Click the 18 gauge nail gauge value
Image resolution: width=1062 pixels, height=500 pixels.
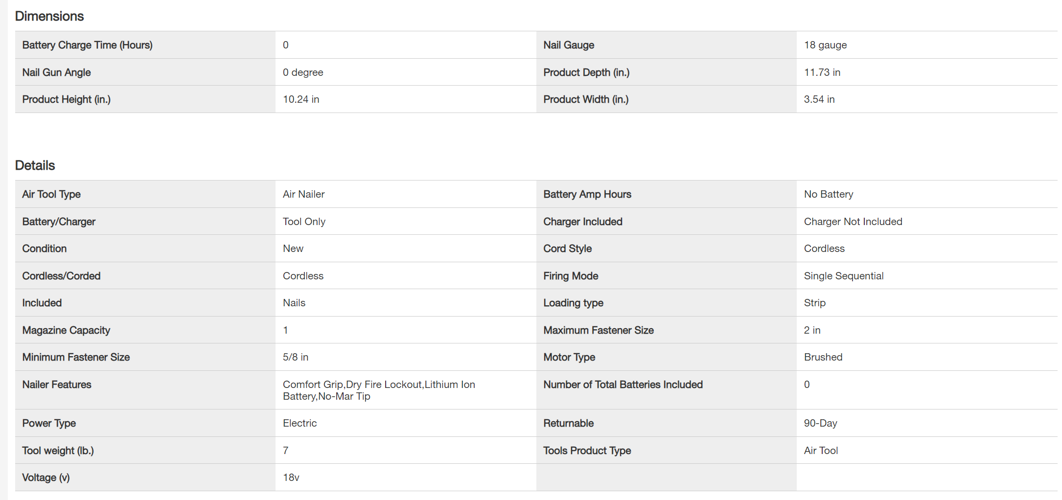[x=825, y=45]
